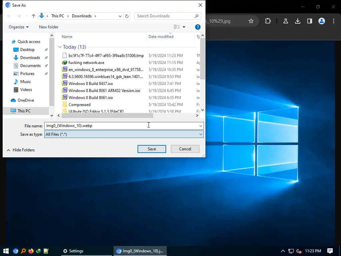Click the change view icon
The width and height of the screenshot is (341, 256).
point(177,27)
